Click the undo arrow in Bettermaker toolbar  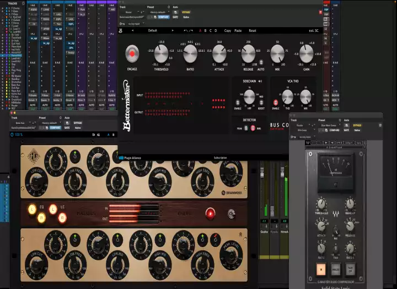pyautogui.click(x=186, y=31)
